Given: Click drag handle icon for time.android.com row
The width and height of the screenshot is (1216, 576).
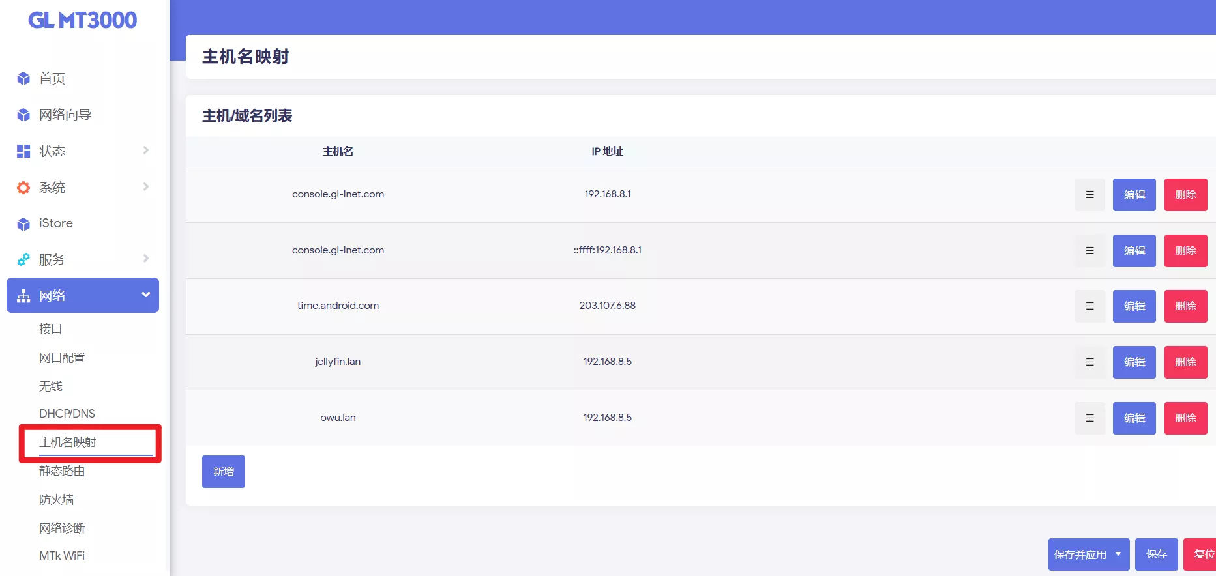Looking at the screenshot, I should pos(1090,306).
